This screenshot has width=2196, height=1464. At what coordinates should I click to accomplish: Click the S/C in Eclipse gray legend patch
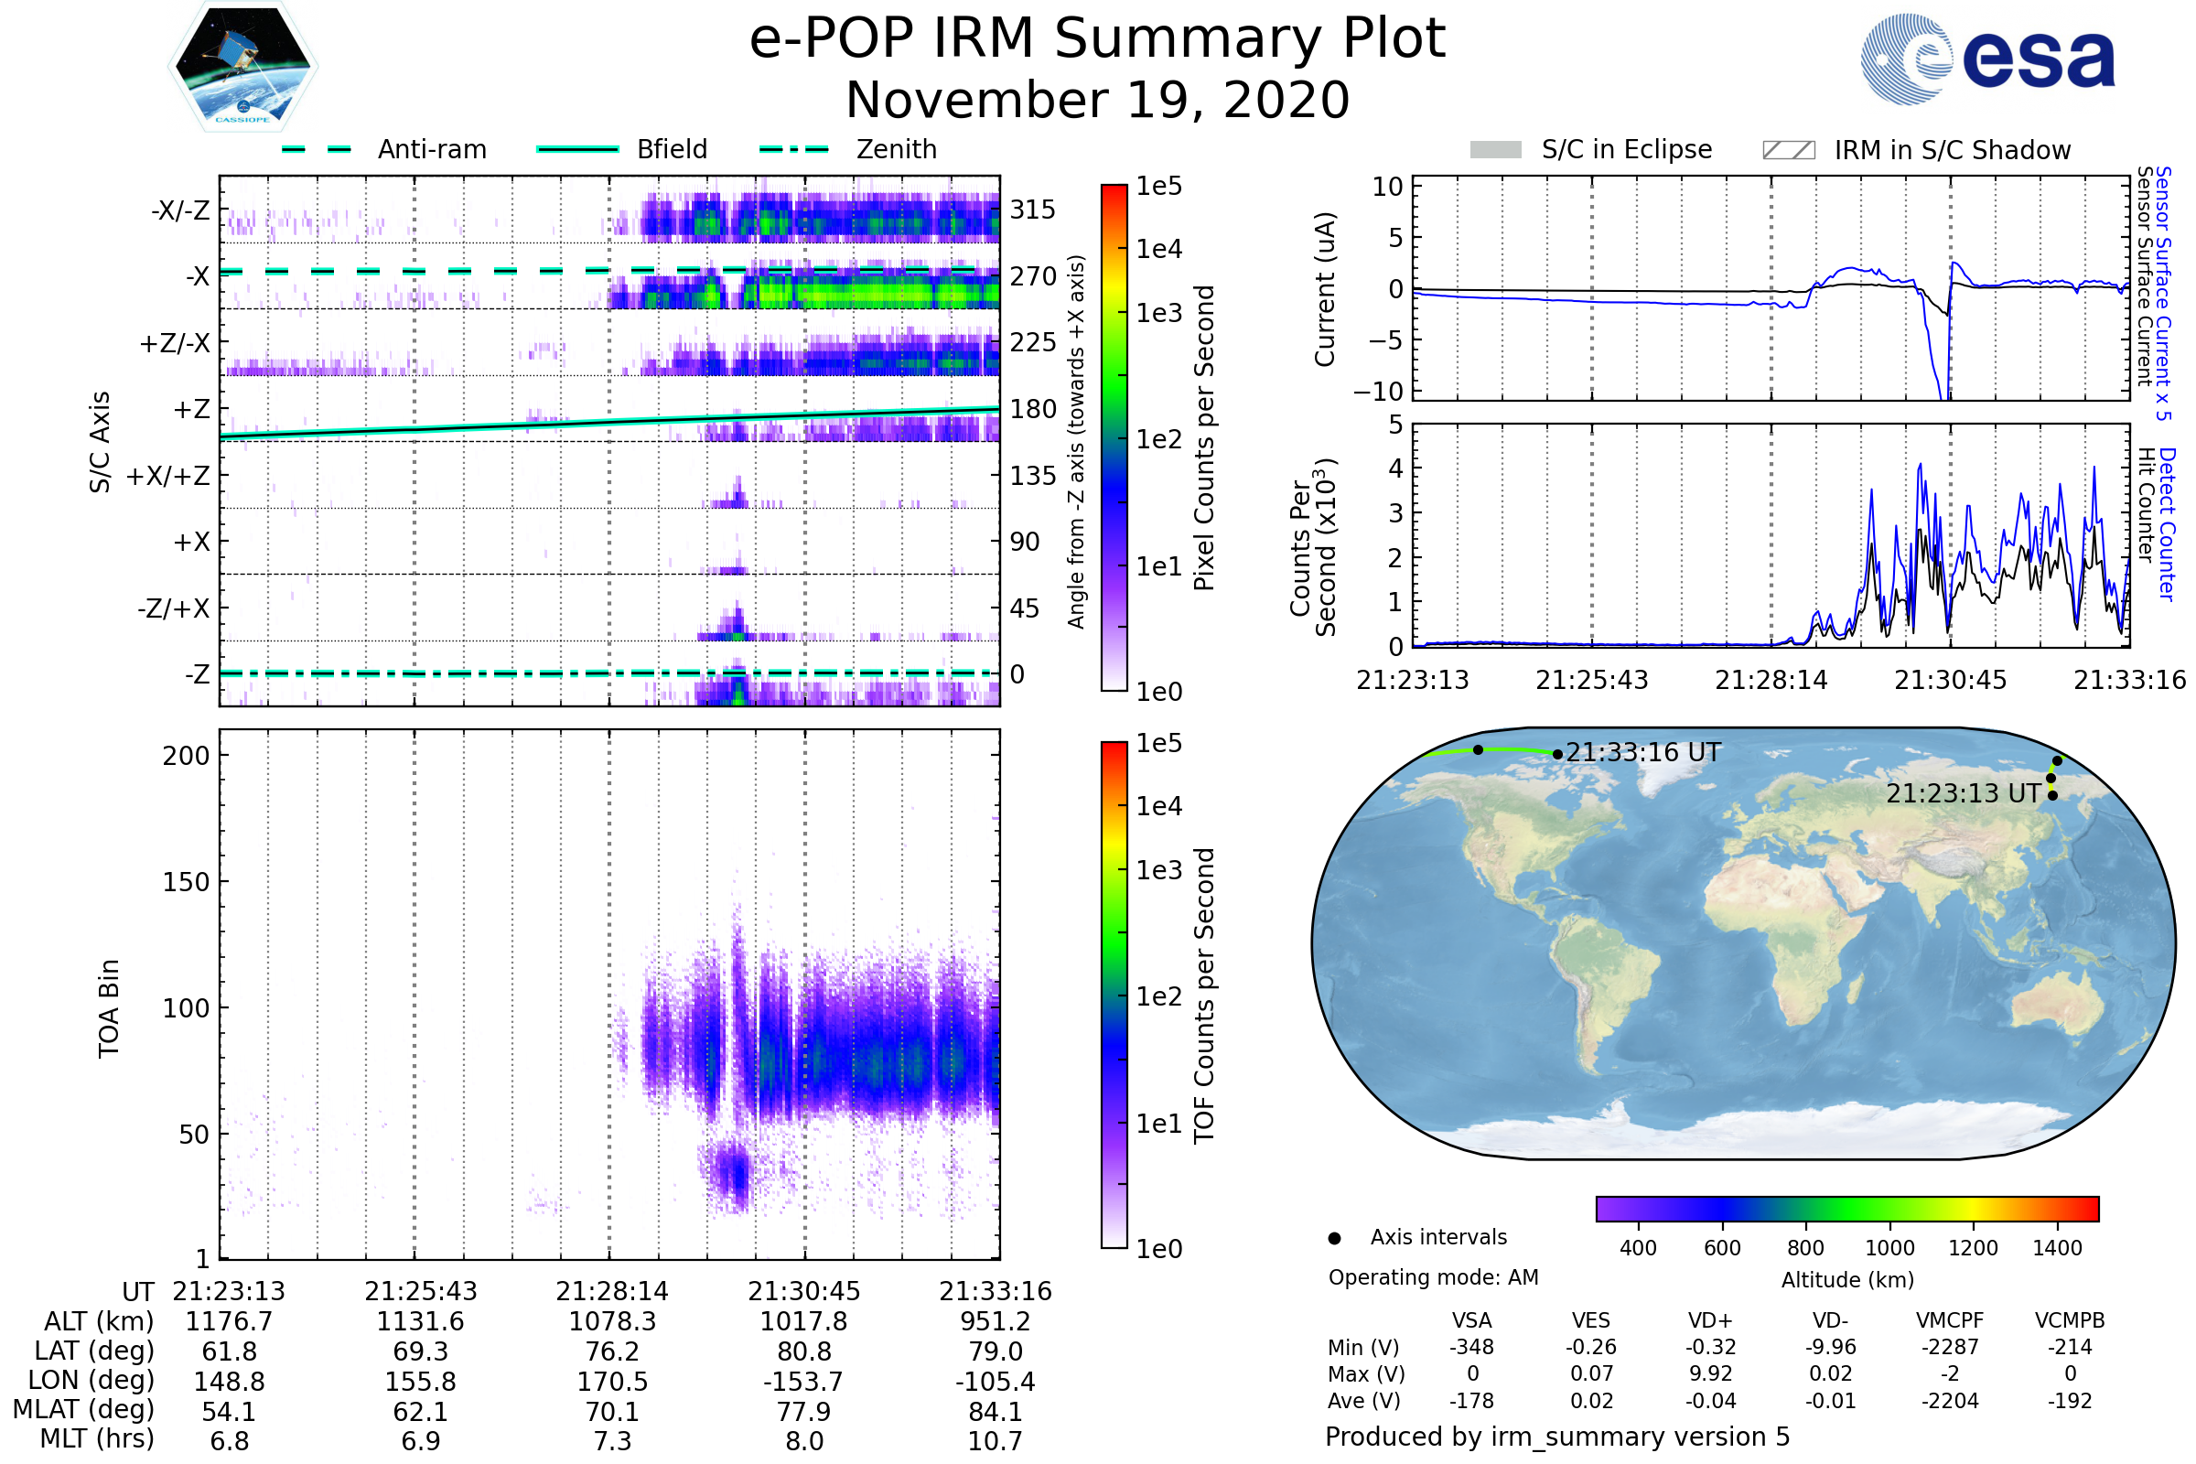tap(1495, 150)
